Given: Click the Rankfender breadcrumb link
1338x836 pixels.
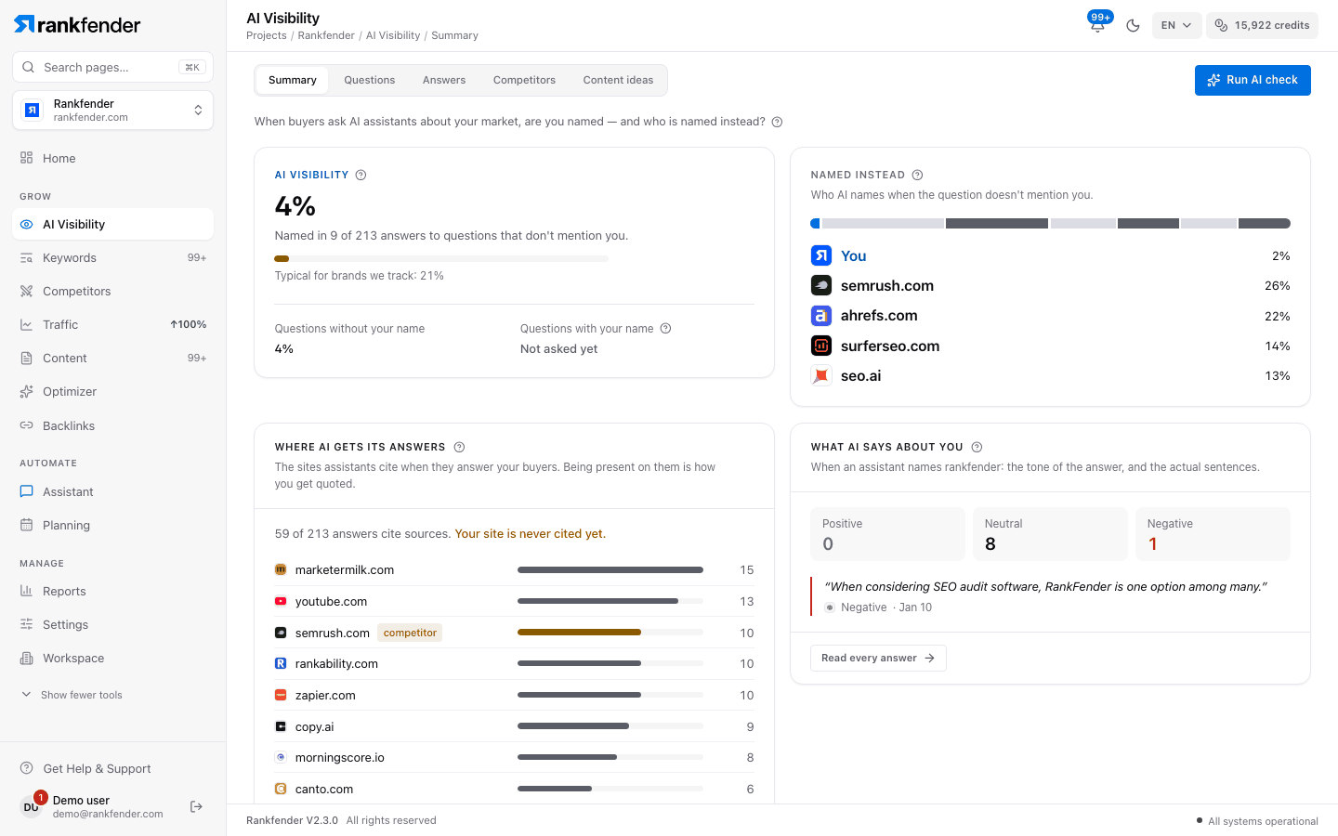Looking at the screenshot, I should point(326,35).
